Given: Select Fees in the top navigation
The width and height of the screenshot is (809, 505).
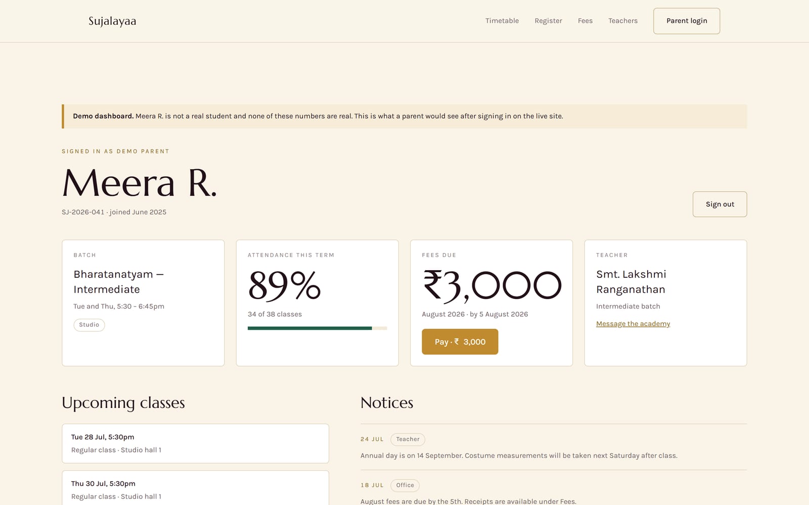Looking at the screenshot, I should [x=585, y=21].
